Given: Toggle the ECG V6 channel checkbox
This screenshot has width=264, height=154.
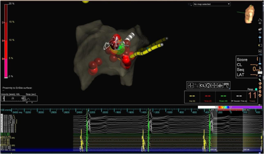Looking at the screenshot, I should click(x=2, y=132).
